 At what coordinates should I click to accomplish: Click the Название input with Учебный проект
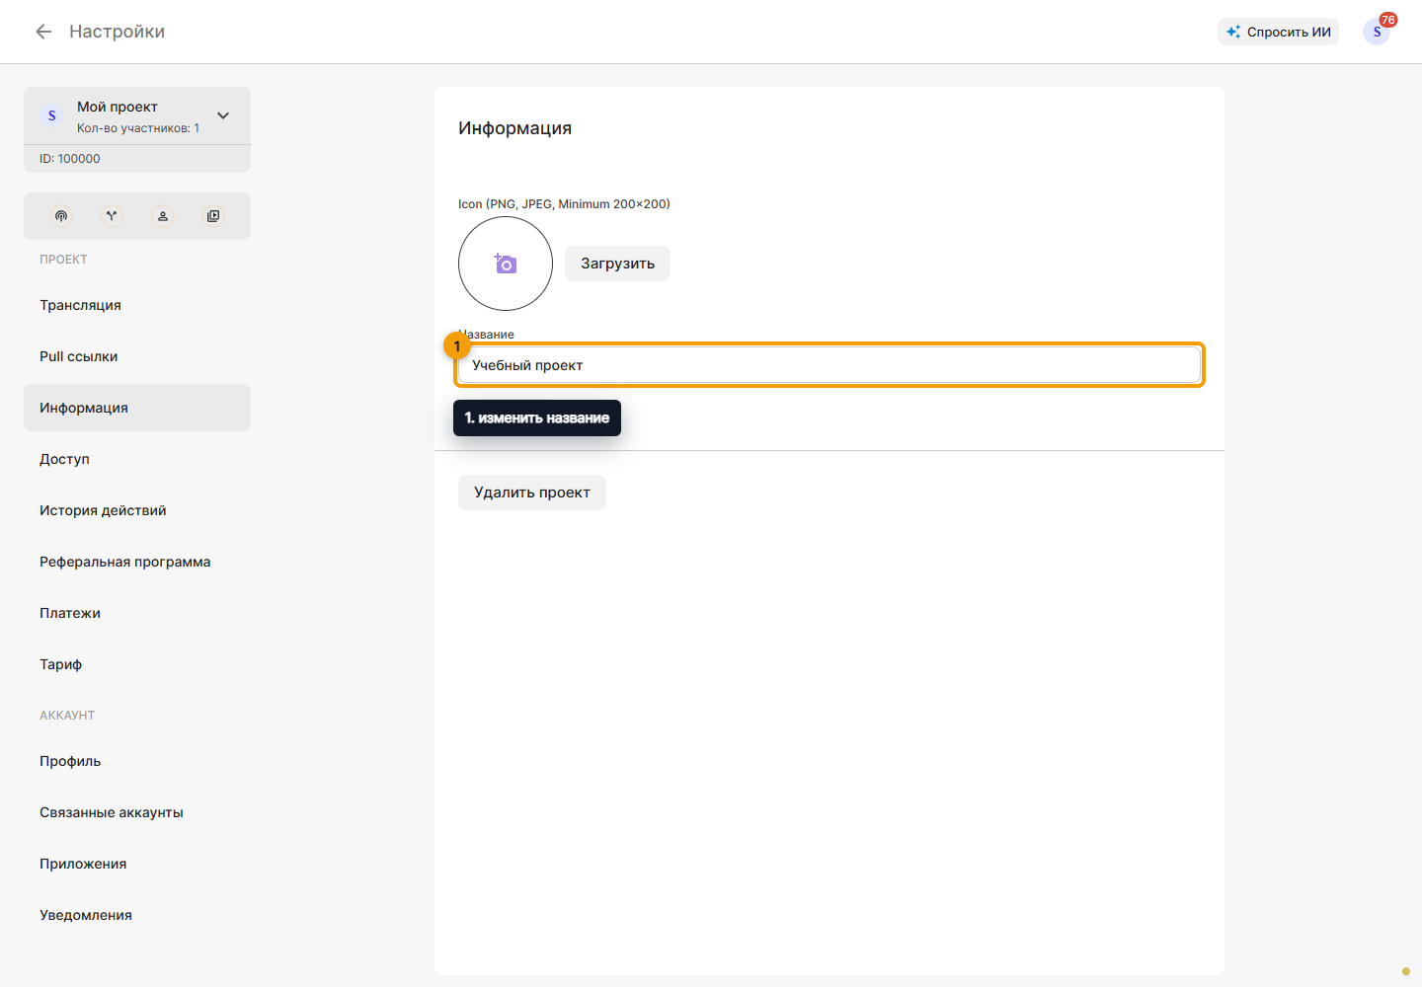coord(829,365)
